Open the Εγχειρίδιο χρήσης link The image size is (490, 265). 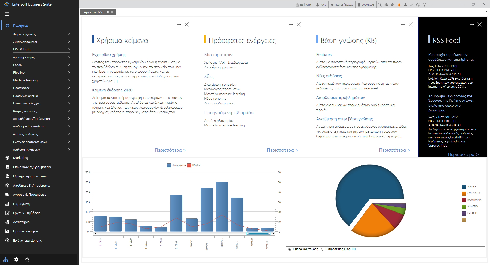click(x=109, y=54)
